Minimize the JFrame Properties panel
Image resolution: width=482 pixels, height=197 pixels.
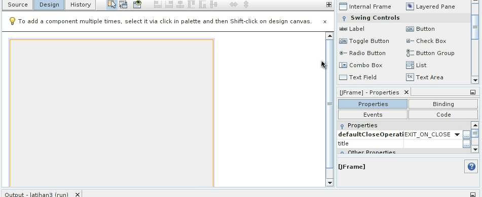coord(473,92)
